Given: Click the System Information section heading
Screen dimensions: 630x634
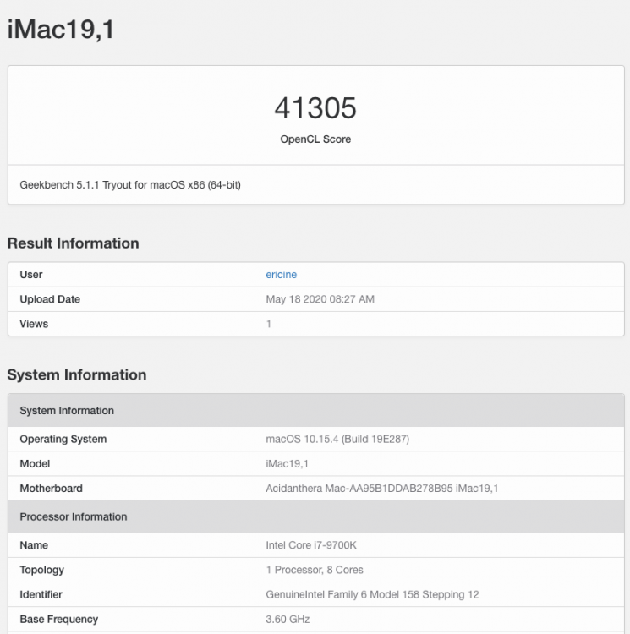Looking at the screenshot, I should 77,374.
